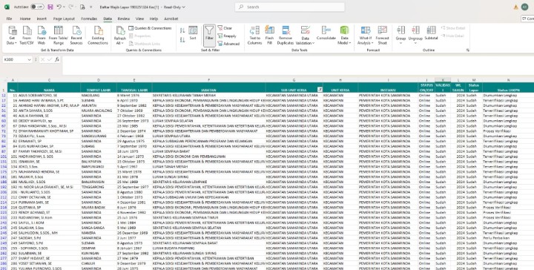Viewport: 534px width, 270px height.
Task: Open the Help tab
Action: pyautogui.click(x=154, y=19)
